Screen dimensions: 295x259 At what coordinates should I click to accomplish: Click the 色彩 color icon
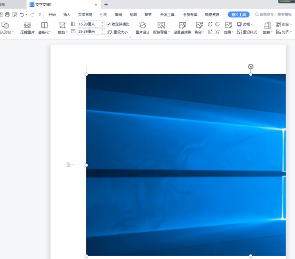[x=199, y=25]
